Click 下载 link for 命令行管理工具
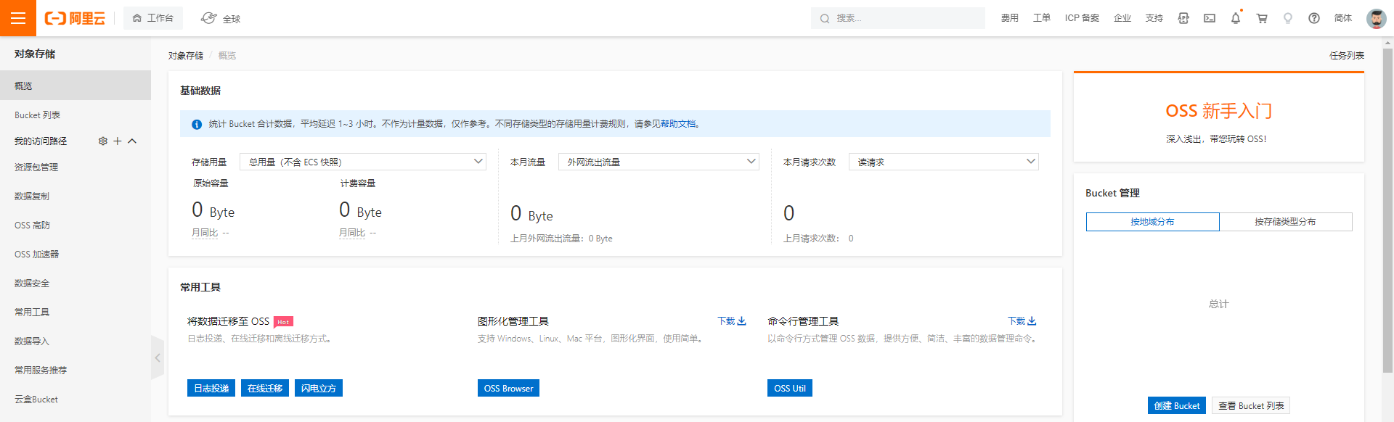Image resolution: width=1394 pixels, height=422 pixels. [x=1022, y=321]
